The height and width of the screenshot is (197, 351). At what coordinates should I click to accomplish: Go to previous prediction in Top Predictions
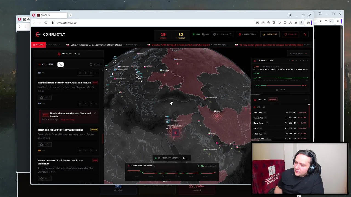pos(290,61)
